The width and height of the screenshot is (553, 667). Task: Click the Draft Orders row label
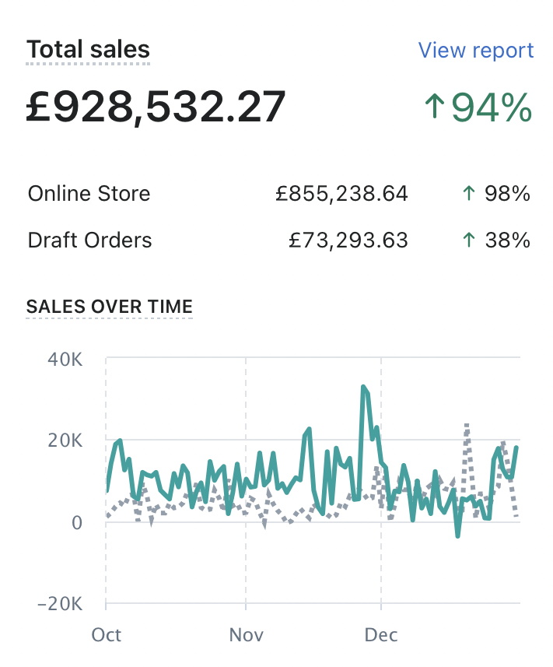coord(89,240)
